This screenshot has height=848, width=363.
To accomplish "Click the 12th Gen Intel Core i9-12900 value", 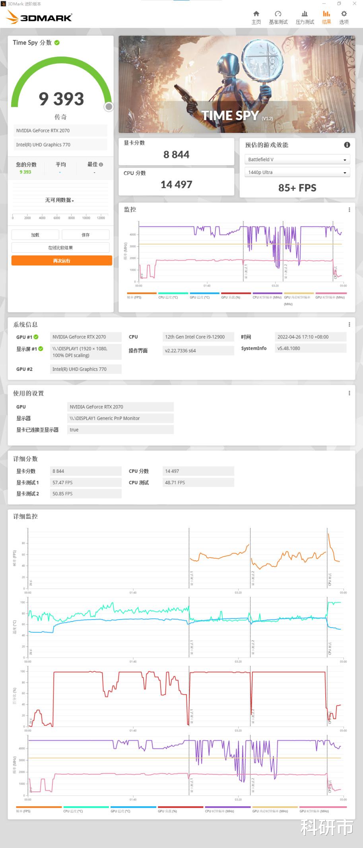I will (198, 337).
